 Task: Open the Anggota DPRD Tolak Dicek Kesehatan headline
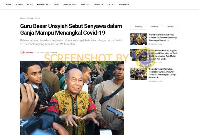[x=163, y=55]
